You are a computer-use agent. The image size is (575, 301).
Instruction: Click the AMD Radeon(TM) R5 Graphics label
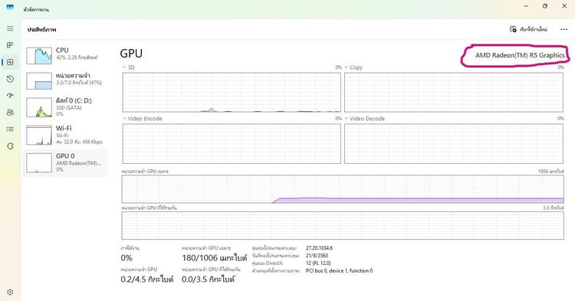520,55
